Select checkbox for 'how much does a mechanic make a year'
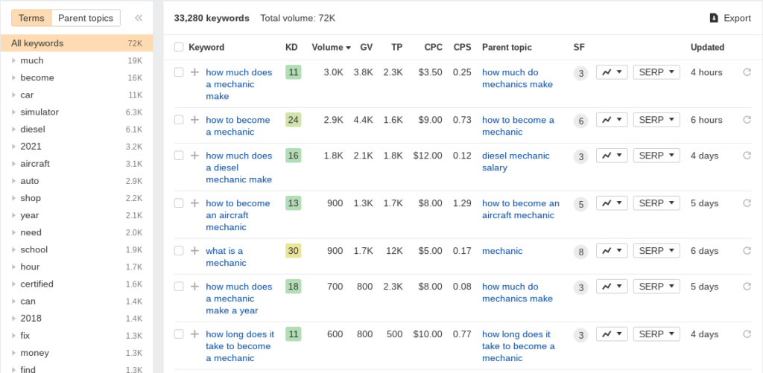The image size is (763, 373). tap(179, 287)
